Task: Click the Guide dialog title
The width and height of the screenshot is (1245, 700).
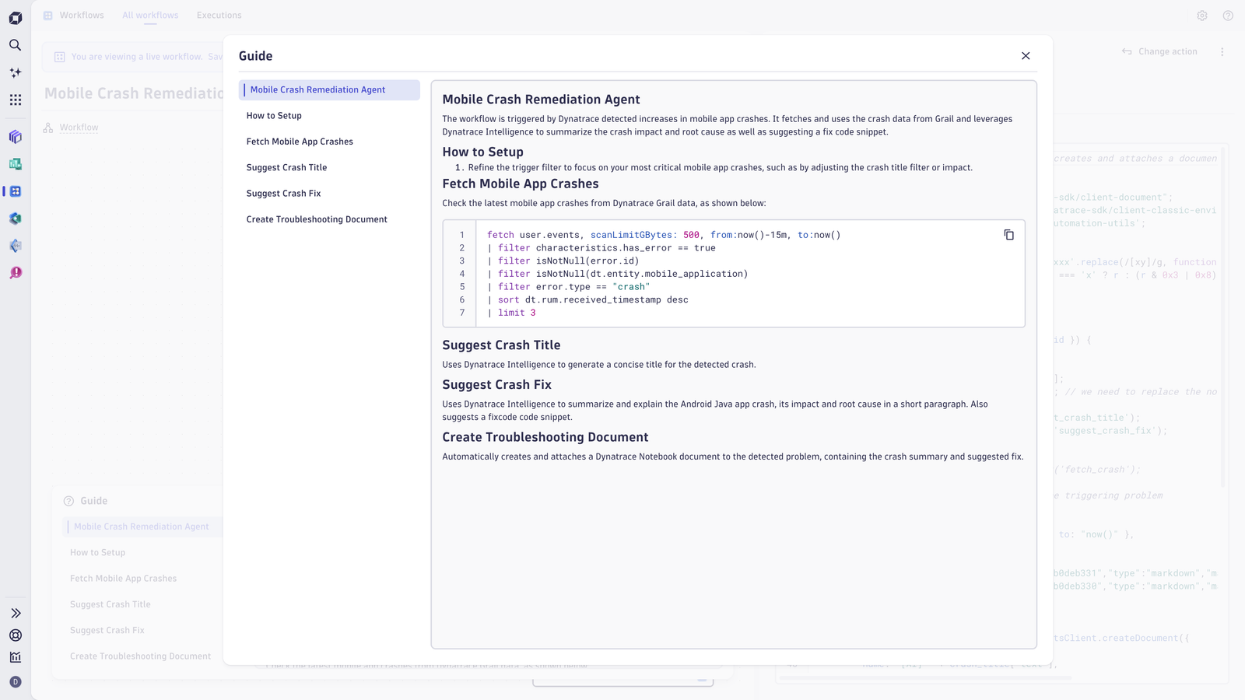Action: coord(255,56)
